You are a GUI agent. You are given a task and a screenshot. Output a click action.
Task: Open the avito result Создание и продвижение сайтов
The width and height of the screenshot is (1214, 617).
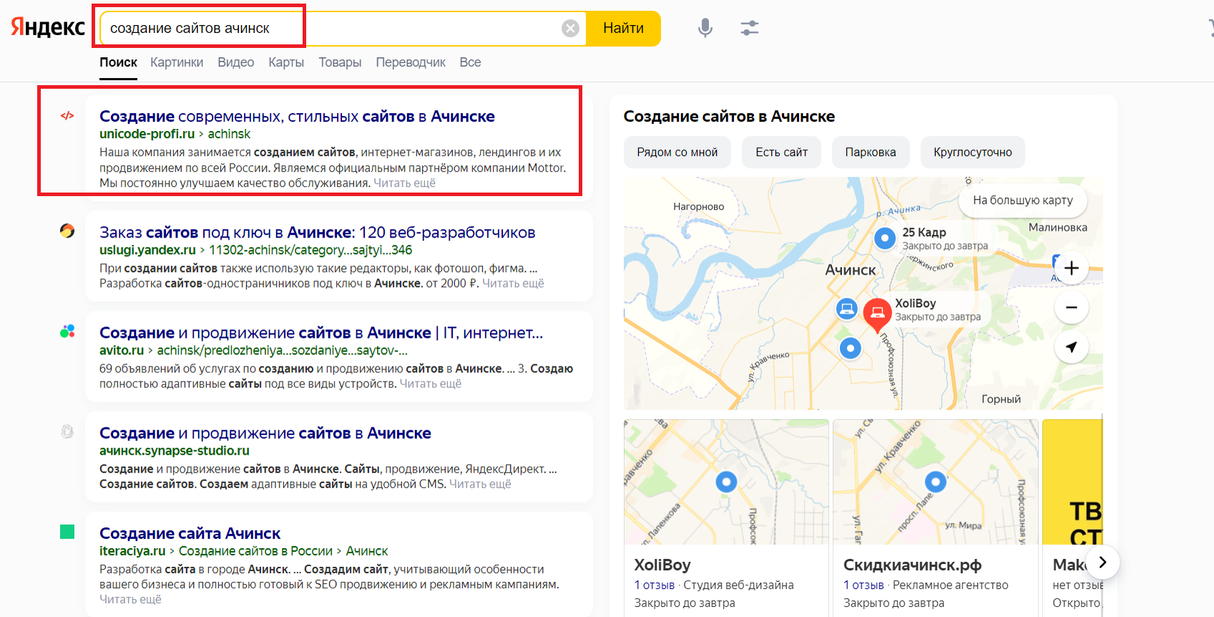coord(321,333)
